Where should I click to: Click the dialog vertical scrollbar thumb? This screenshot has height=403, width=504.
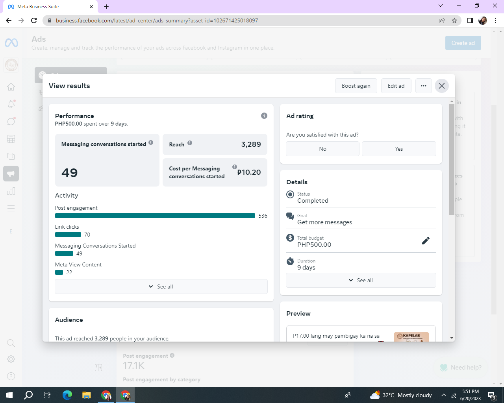coord(452,160)
